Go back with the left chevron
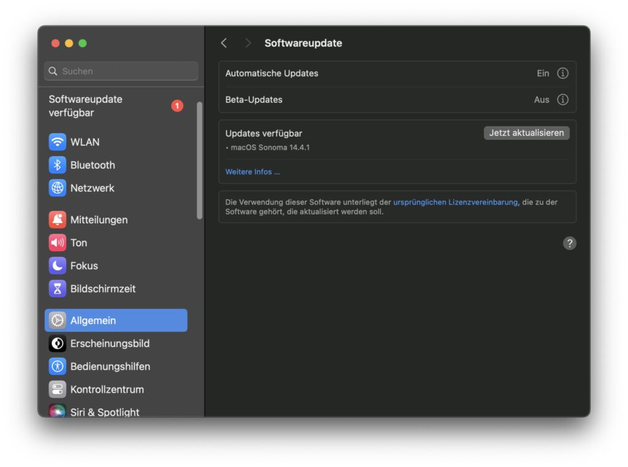Screen dimensions: 628x467 224,43
